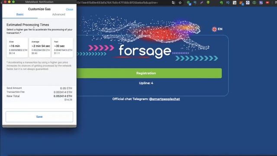Select the Slow ~16 min gas option
Viewport: 277px width, 156px height.
[x=17, y=47]
